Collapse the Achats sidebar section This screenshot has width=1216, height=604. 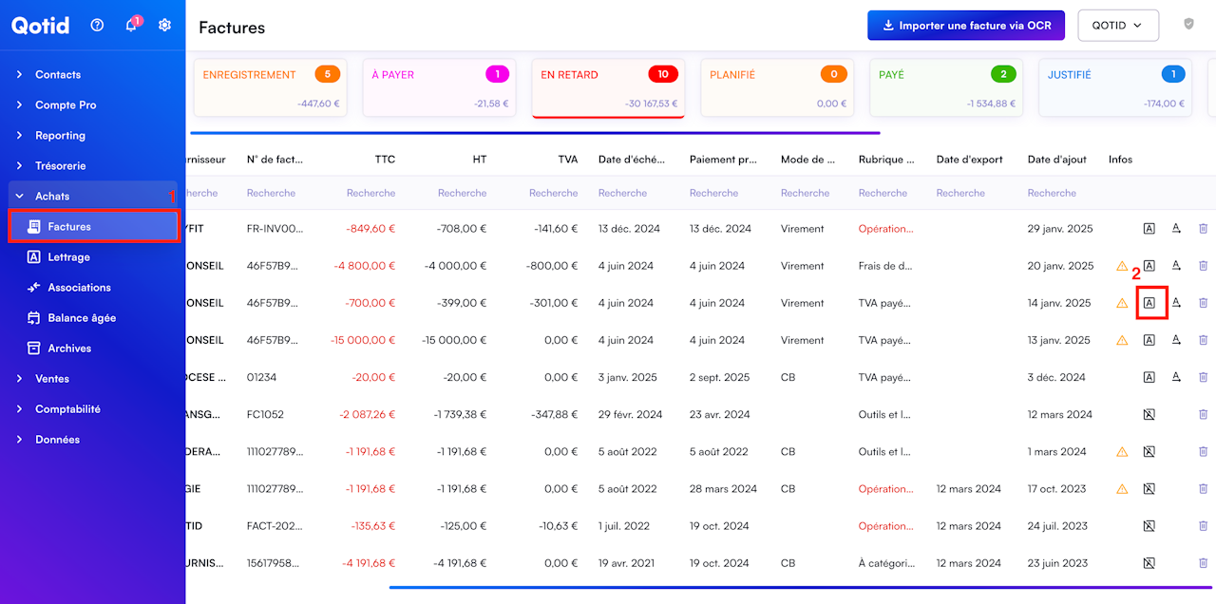click(52, 197)
